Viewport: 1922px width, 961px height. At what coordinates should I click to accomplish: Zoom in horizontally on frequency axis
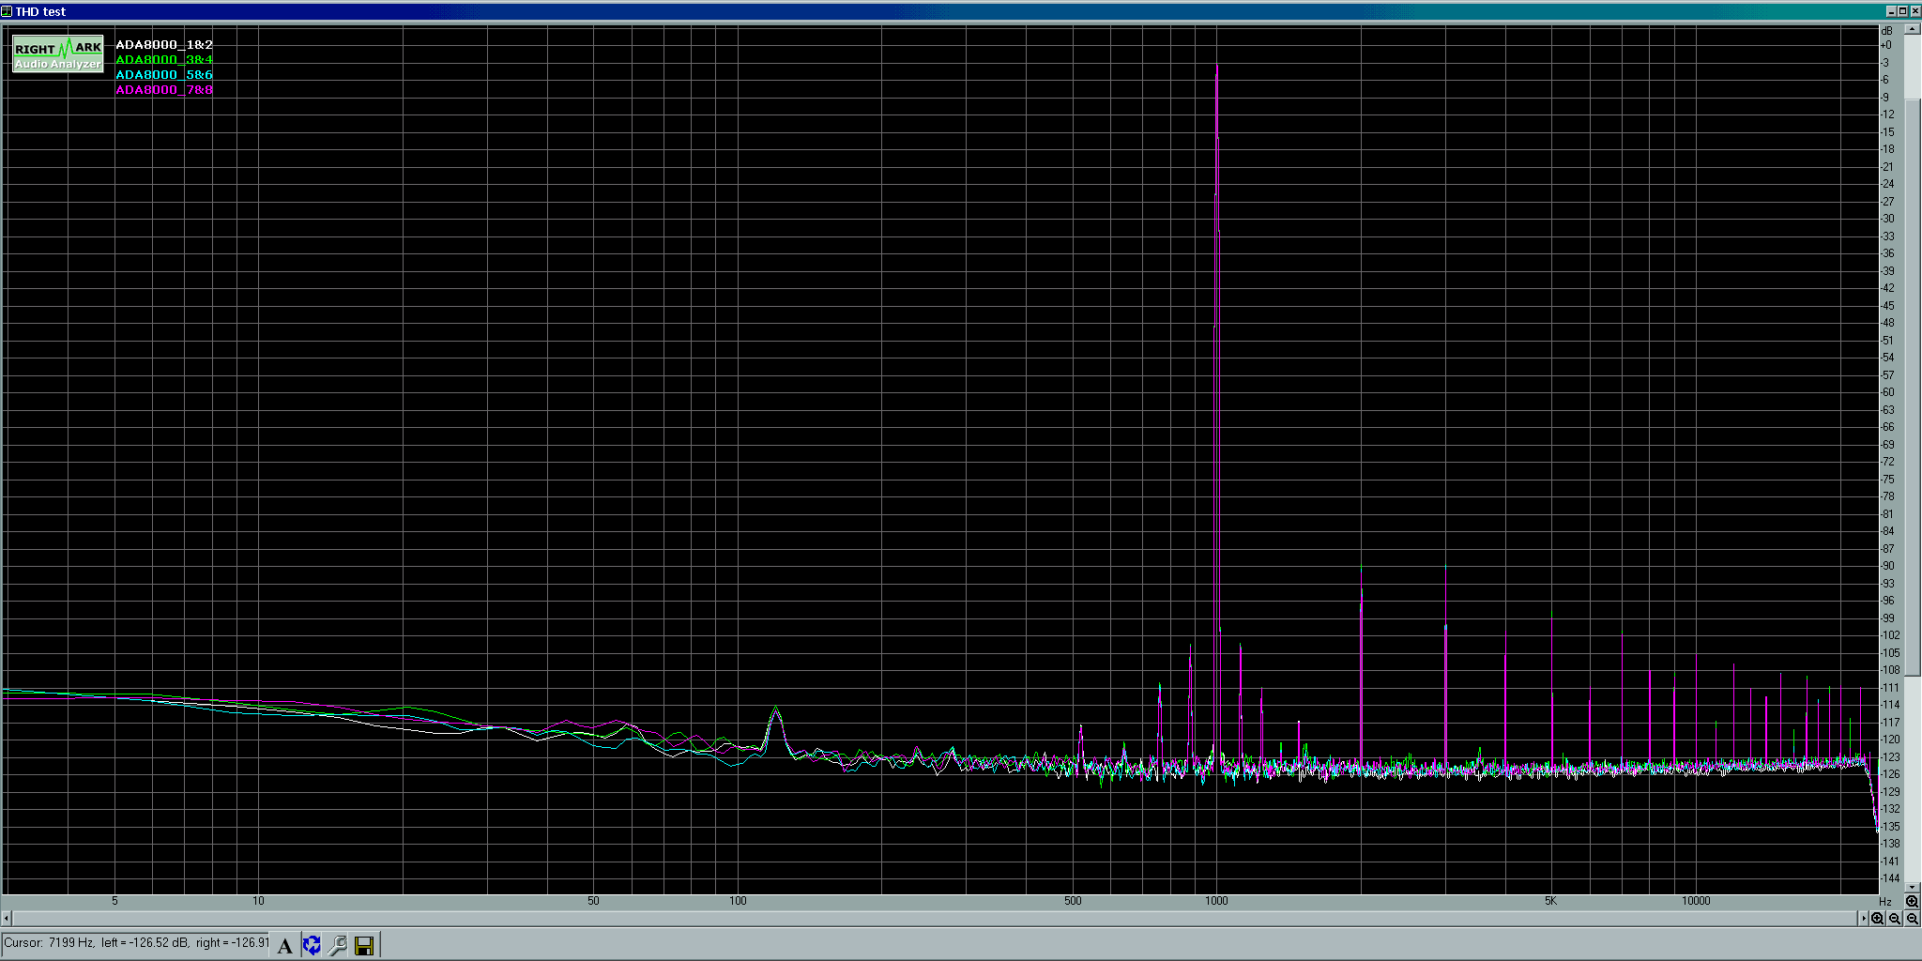[1877, 918]
